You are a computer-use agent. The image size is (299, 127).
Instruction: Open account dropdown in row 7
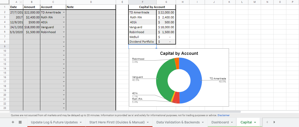click(x=64, y=37)
